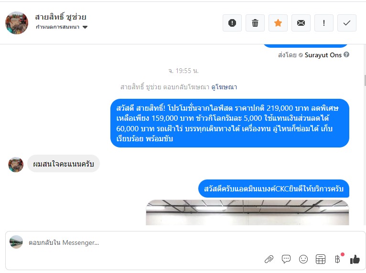366x273 pixels.
Task: Click the customer name สายสิทธิ์ ชูช่วย
Action: (61, 17)
